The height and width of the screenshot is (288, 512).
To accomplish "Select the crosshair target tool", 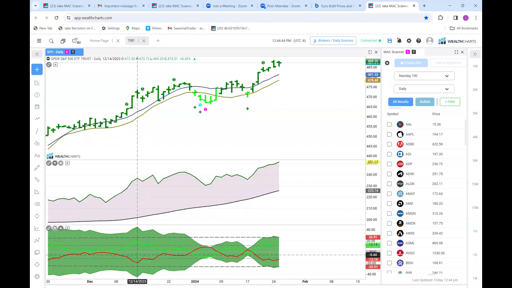I will click(37, 265).
